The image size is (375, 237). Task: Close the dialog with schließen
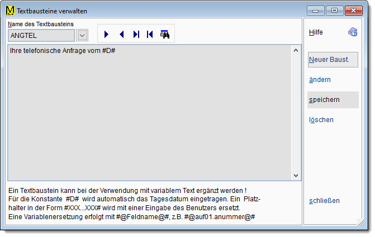(x=324, y=201)
